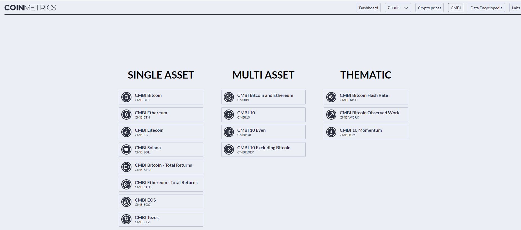Click the CMBIHASH ticker text
This screenshot has width=521, height=230.
tap(348, 100)
